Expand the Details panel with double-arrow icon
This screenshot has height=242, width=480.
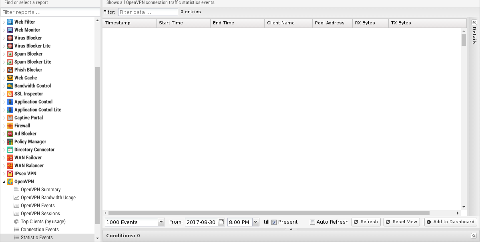pos(474,22)
